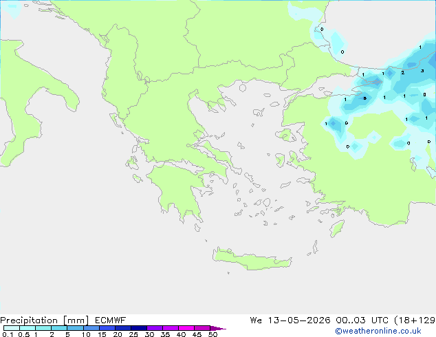This screenshot has height=337, width=436.
Task: Select the '15' legend scale label
Action: click(x=102, y=334)
